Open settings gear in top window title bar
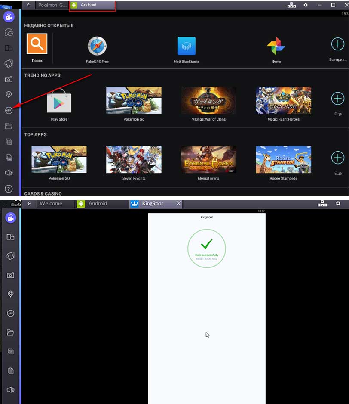The width and height of the screenshot is (349, 404). point(306,5)
